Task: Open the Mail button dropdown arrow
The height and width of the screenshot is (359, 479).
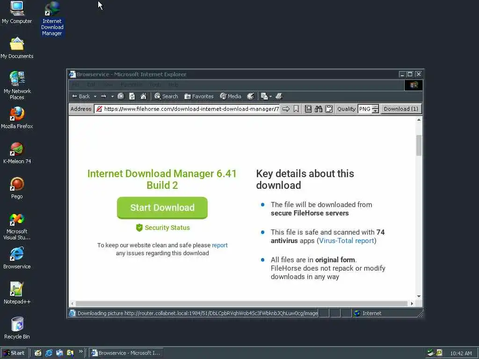Action: click(270, 96)
